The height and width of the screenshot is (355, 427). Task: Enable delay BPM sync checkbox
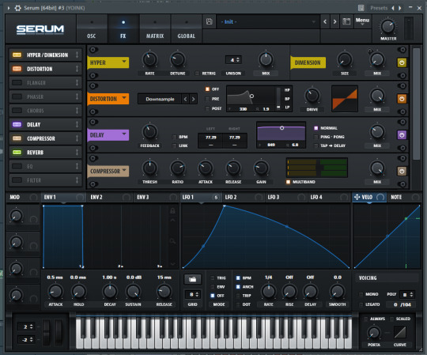coord(174,137)
